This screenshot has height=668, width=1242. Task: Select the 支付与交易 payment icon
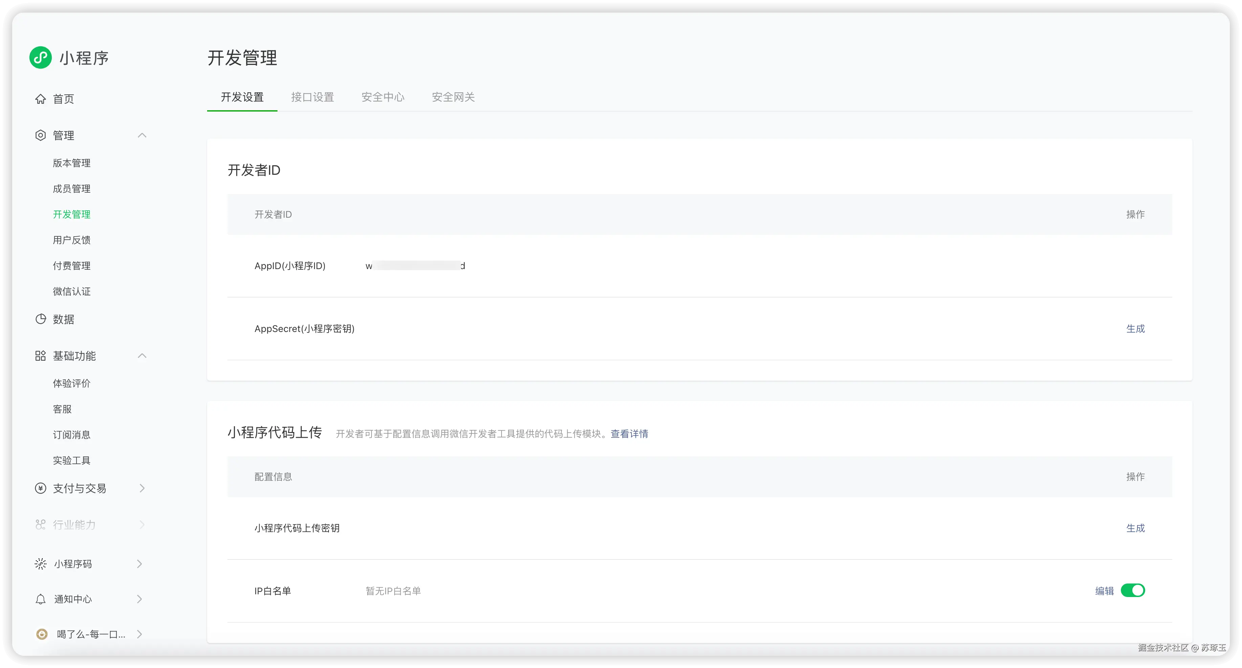pos(41,488)
